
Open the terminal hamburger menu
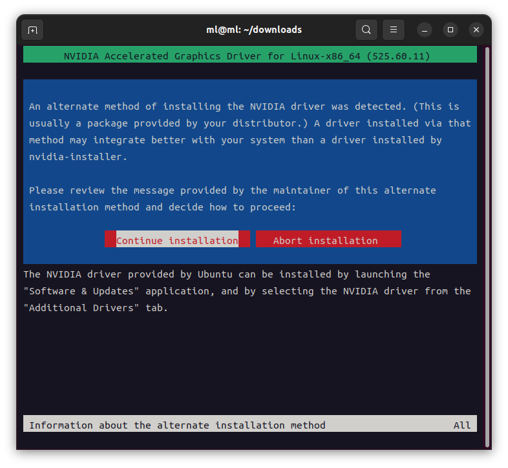pyautogui.click(x=394, y=30)
